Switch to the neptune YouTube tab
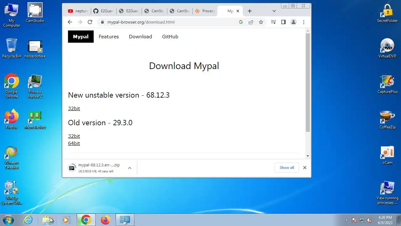This screenshot has height=226, width=401. 78,11
